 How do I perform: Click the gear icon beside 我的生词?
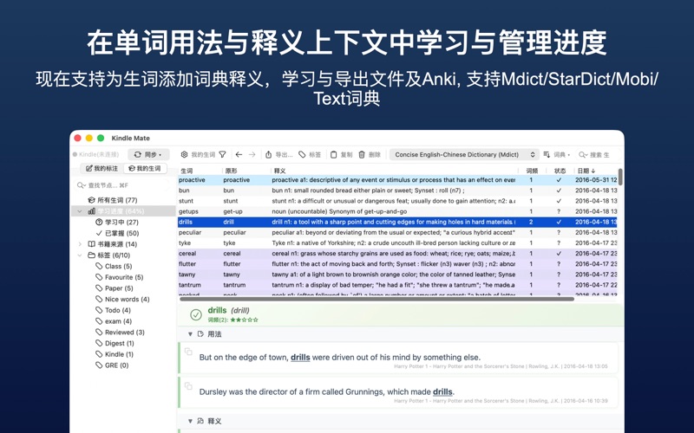click(185, 154)
